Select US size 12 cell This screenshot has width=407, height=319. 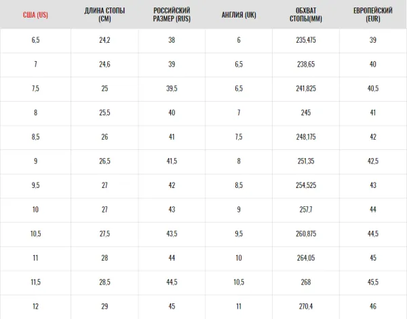point(35,306)
